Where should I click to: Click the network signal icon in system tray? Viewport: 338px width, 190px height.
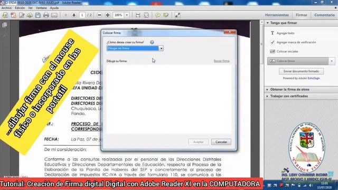pyautogui.click(x=305, y=185)
